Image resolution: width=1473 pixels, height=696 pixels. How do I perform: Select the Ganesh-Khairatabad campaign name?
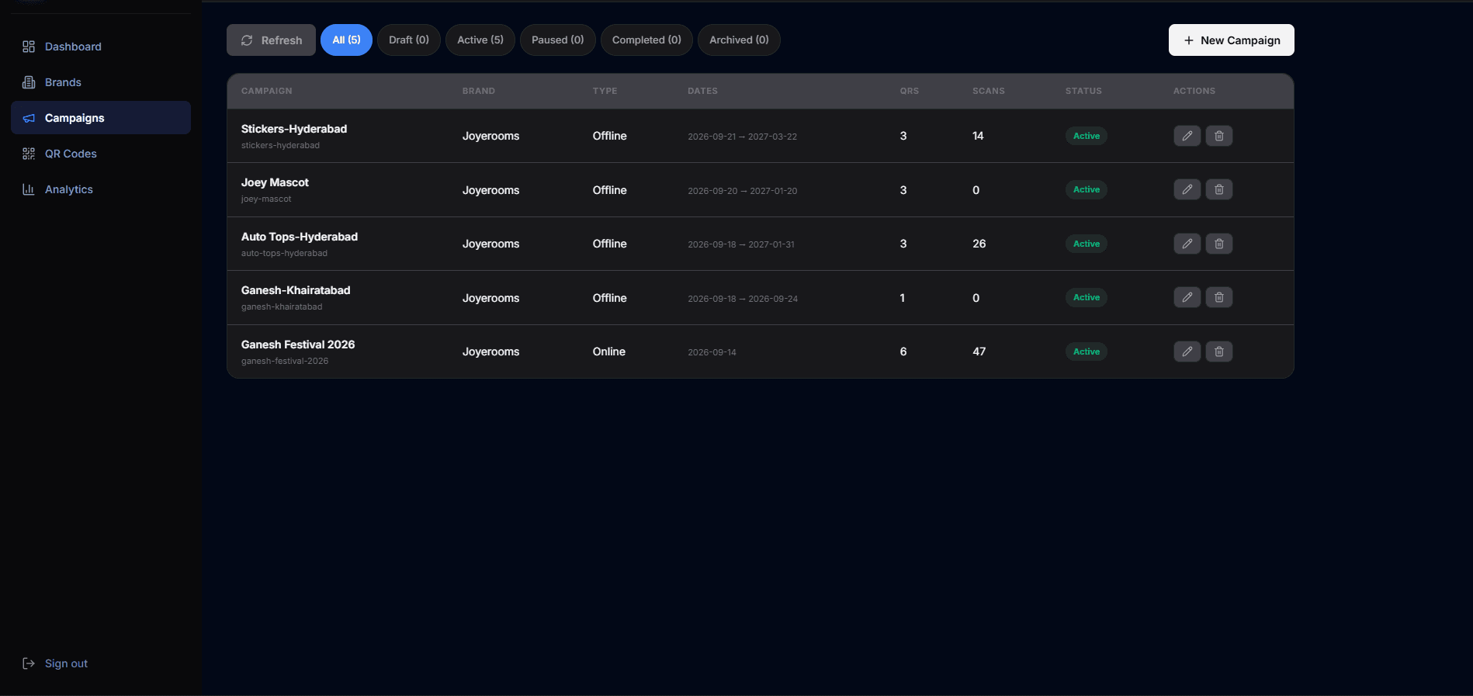[x=296, y=290]
